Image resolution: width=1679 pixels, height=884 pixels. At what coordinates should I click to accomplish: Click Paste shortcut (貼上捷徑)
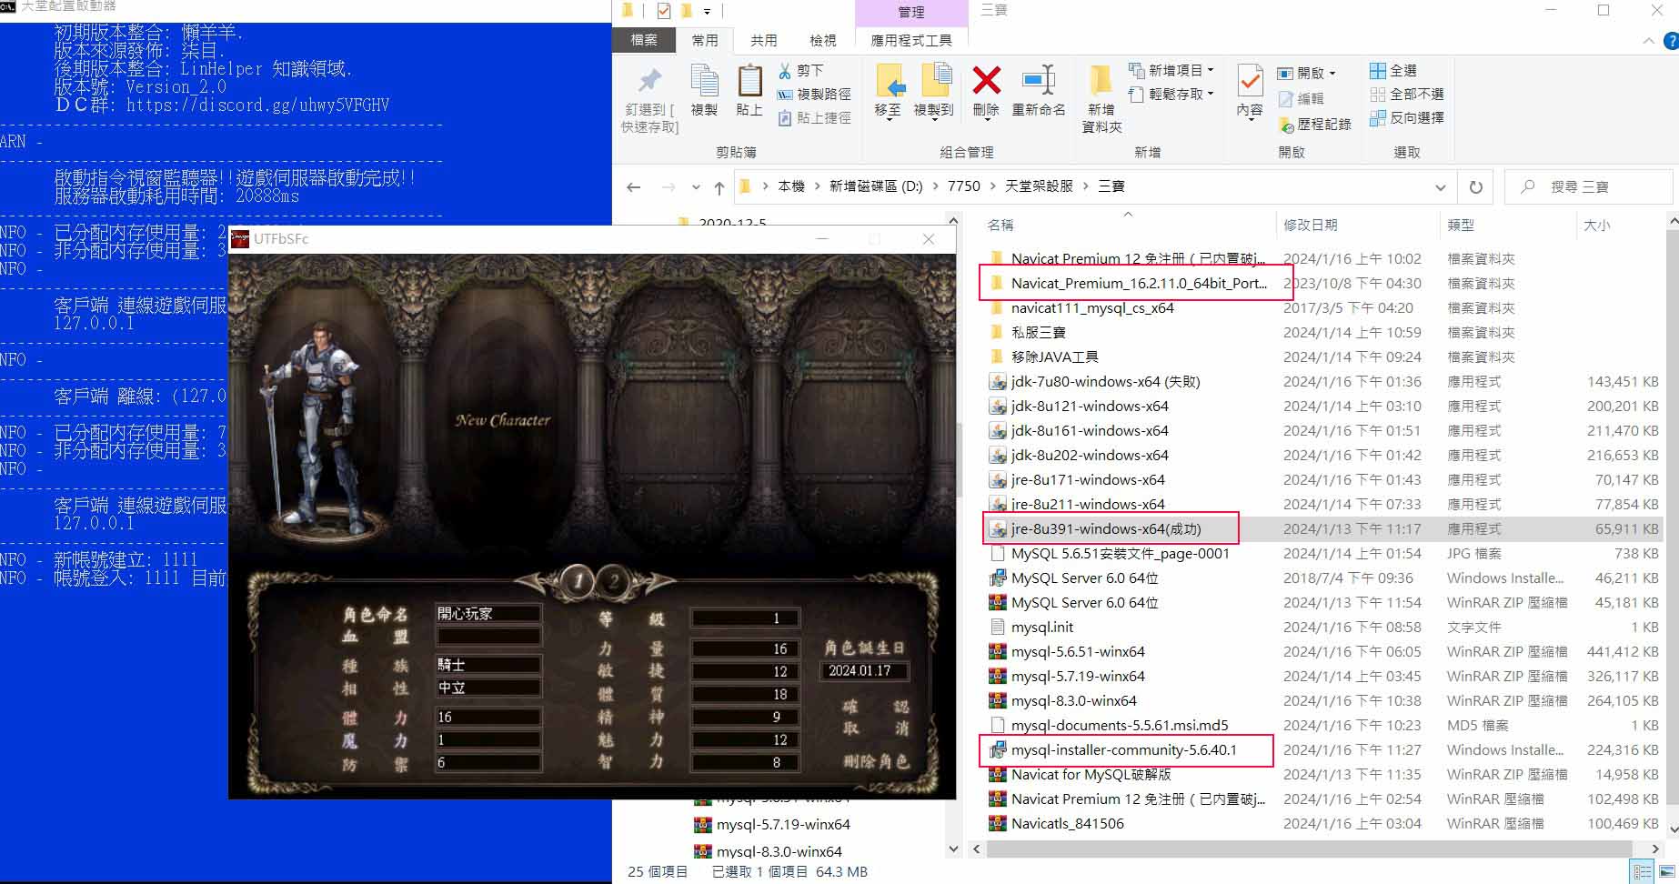pyautogui.click(x=814, y=117)
